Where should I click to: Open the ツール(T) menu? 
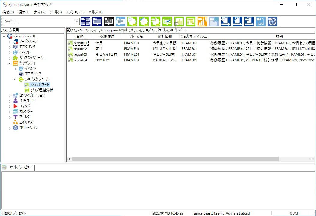point(56,12)
